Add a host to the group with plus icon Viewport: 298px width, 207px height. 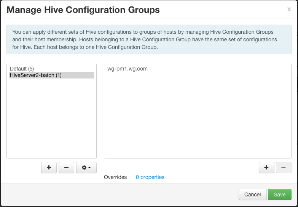point(266,168)
